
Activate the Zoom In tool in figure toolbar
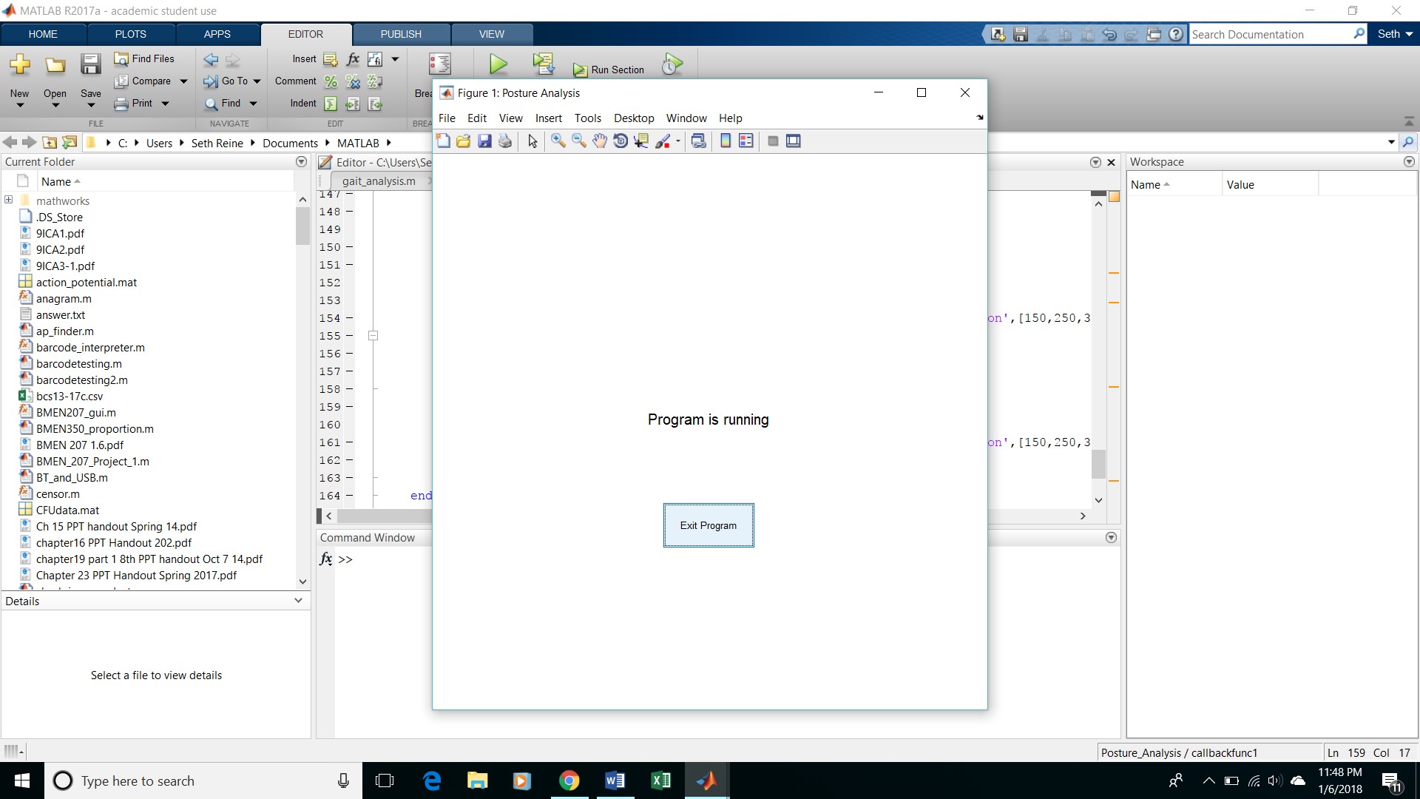click(x=558, y=141)
